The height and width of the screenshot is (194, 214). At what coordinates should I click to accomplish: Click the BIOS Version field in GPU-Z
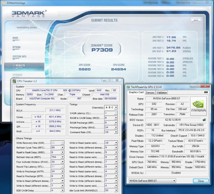click(x=173, y=120)
